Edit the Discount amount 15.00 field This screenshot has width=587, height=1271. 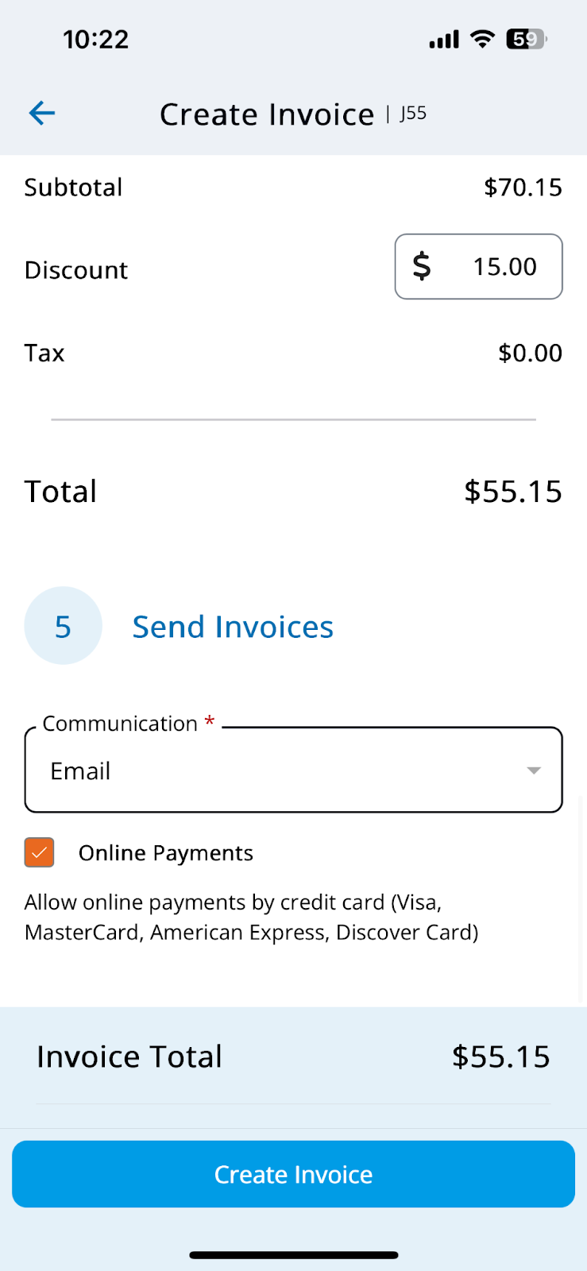[479, 266]
